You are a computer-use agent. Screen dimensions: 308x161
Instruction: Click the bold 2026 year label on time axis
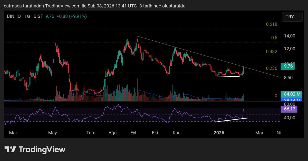pos(219,133)
